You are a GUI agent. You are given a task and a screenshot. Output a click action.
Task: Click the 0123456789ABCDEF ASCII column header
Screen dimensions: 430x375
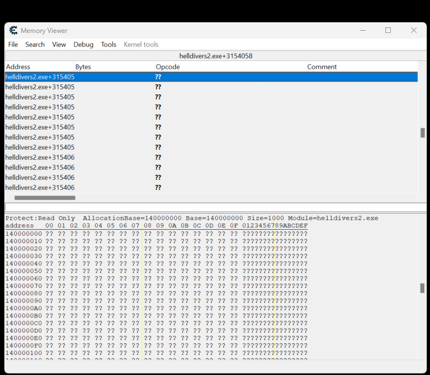click(x=275, y=226)
